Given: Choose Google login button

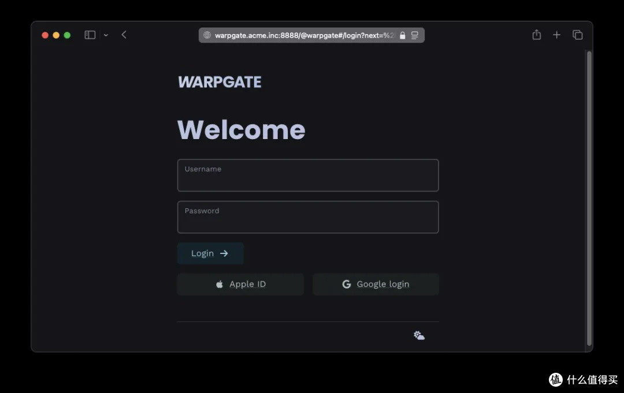Looking at the screenshot, I should tap(376, 284).
